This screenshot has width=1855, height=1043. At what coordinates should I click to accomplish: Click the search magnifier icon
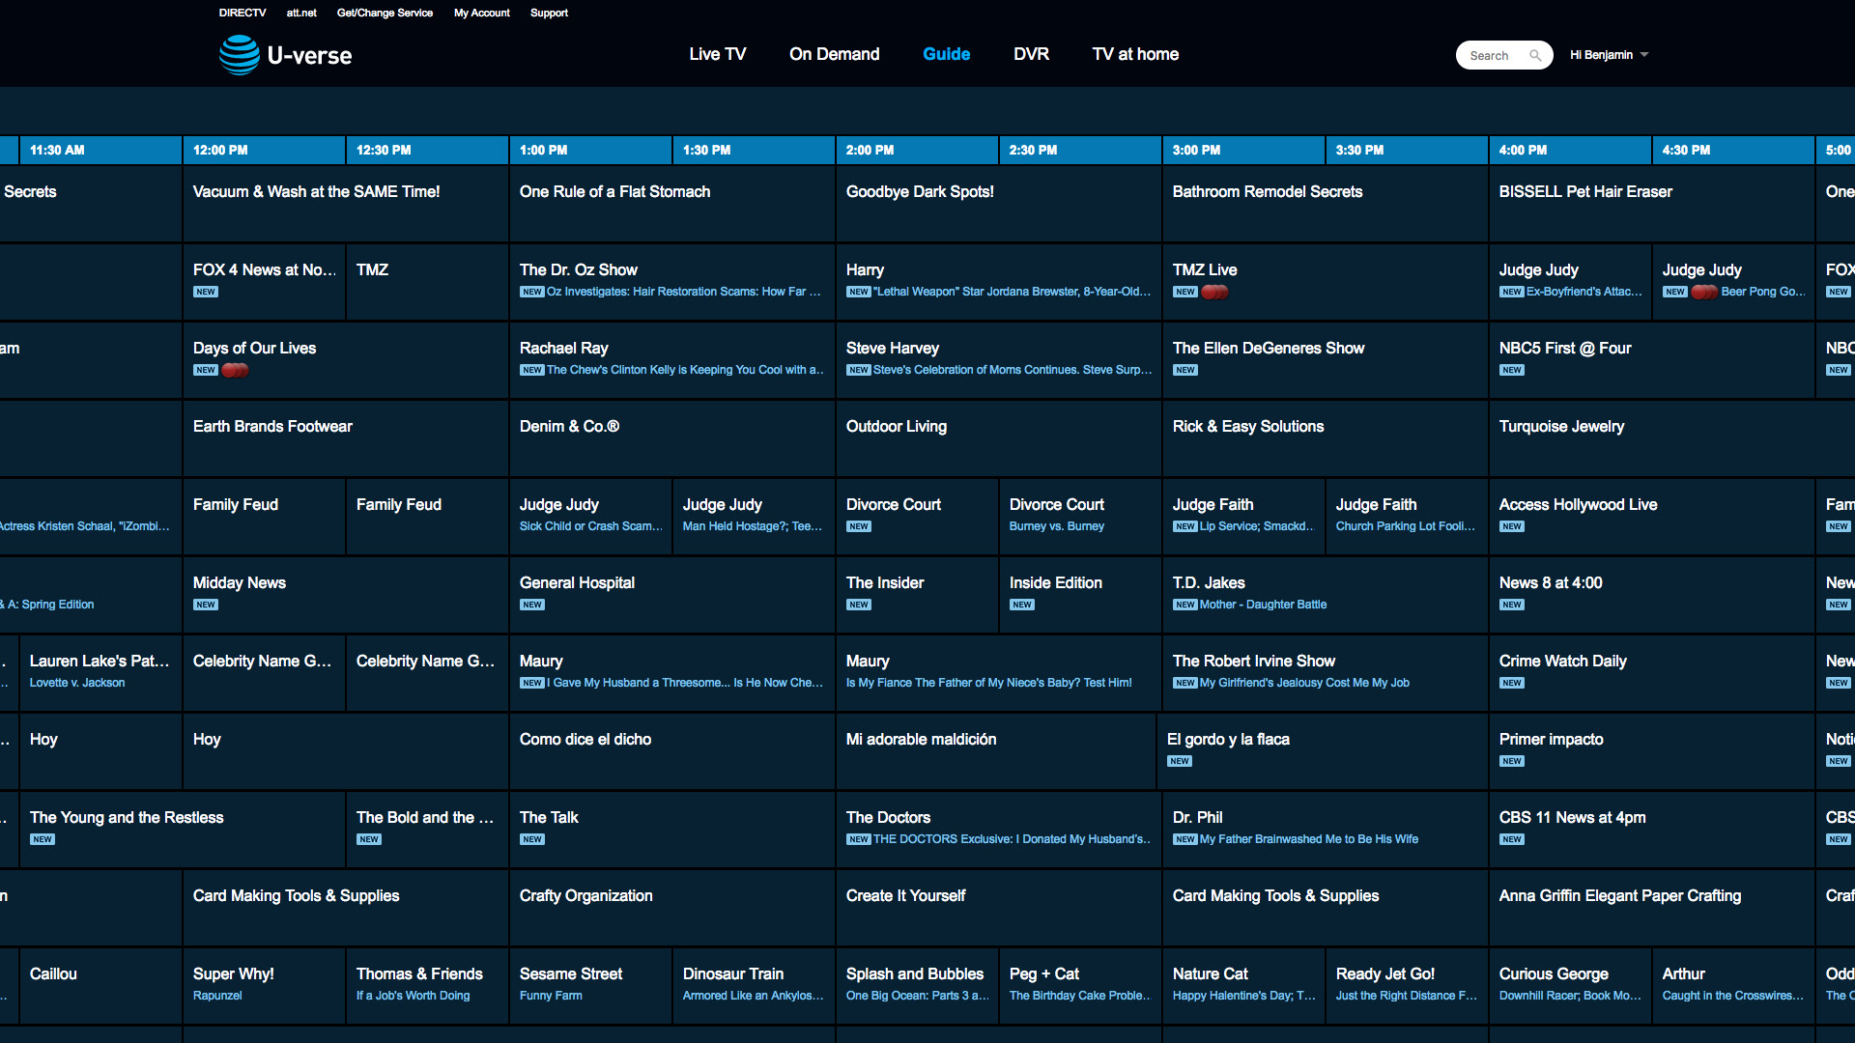[1535, 56]
